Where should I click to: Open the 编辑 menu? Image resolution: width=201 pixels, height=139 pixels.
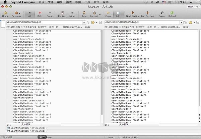[60, 2]
